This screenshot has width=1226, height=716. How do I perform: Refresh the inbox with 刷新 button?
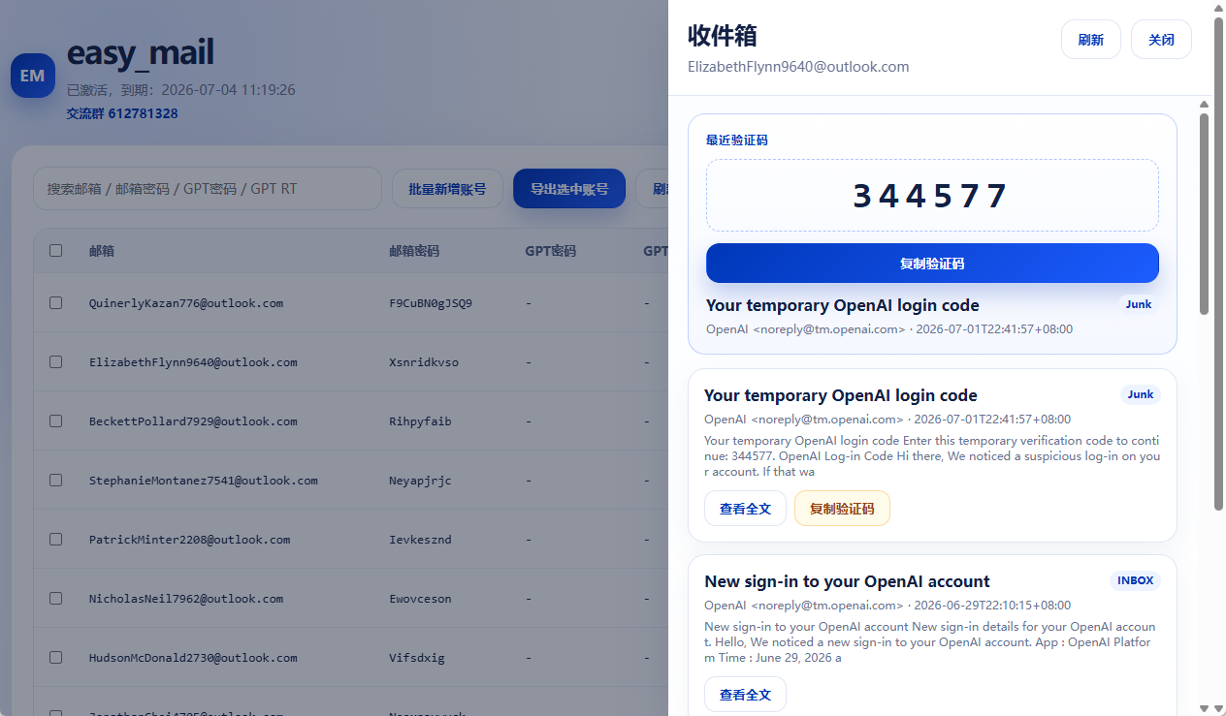point(1090,40)
